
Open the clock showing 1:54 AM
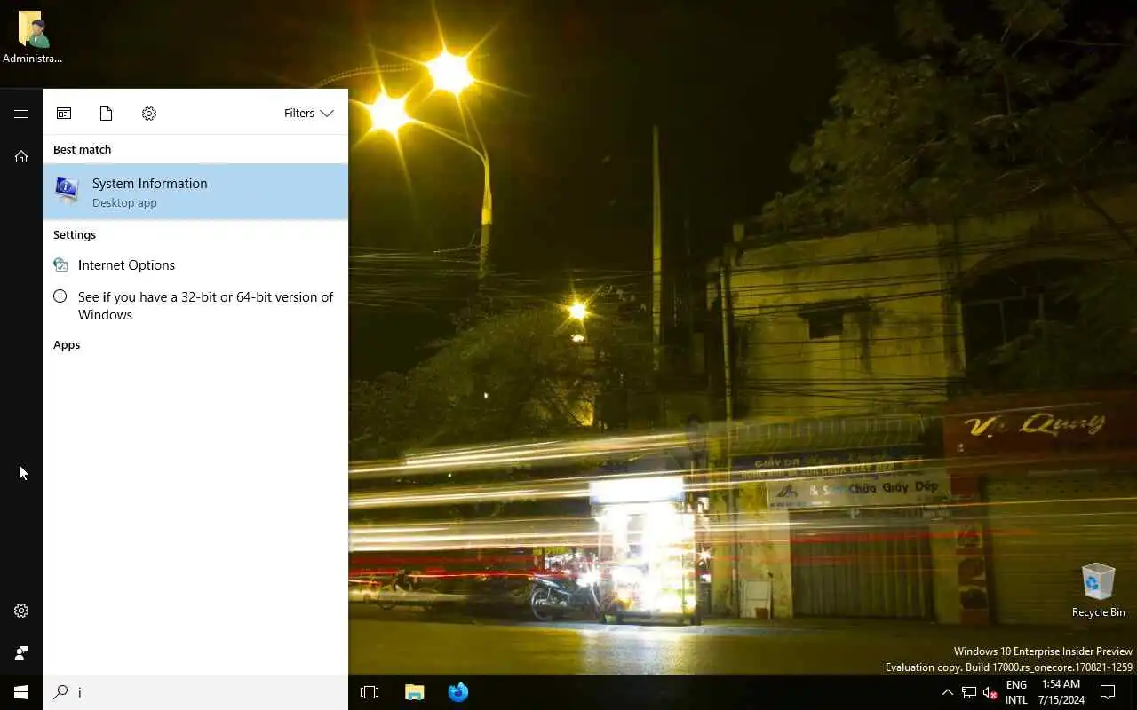(x=1061, y=692)
